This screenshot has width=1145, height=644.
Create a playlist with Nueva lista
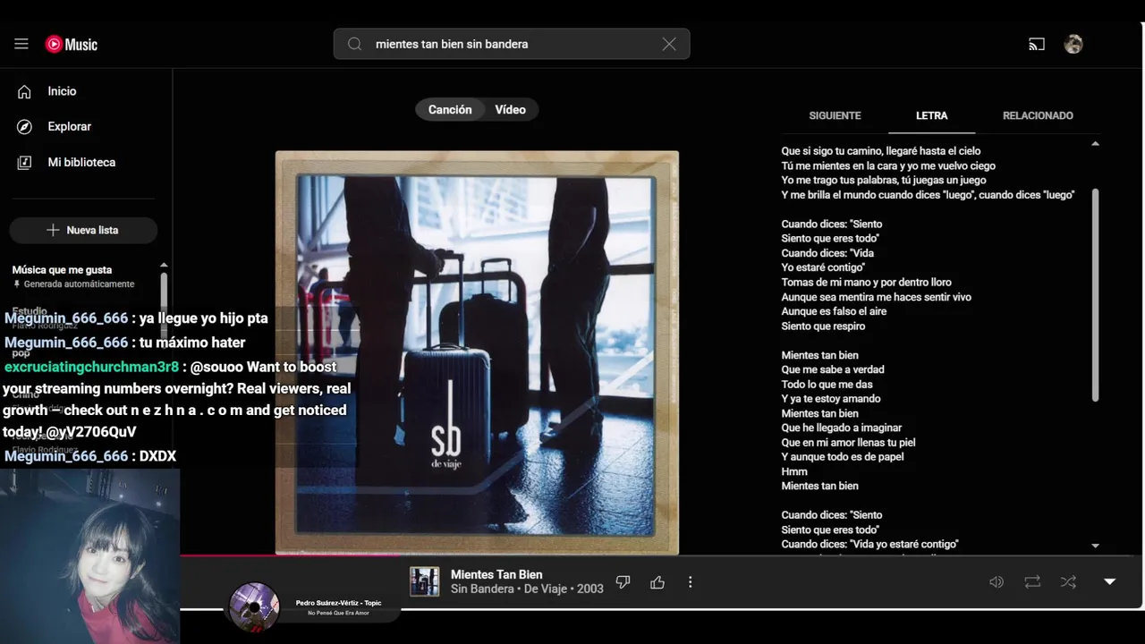pyautogui.click(x=83, y=230)
